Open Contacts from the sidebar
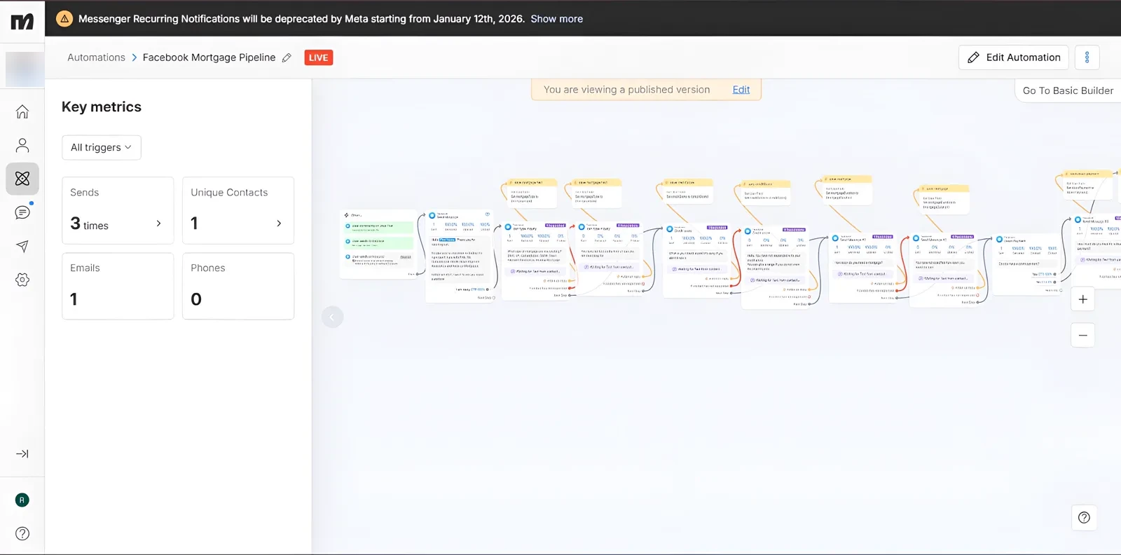The height and width of the screenshot is (555, 1121). pos(22,145)
